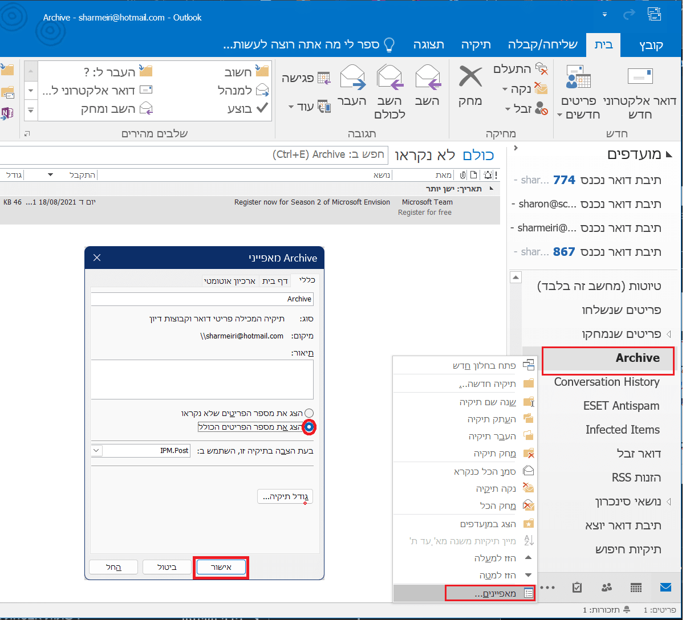Open the IPM.Post form dropdown
The width and height of the screenshot is (690, 620).
[x=96, y=450]
